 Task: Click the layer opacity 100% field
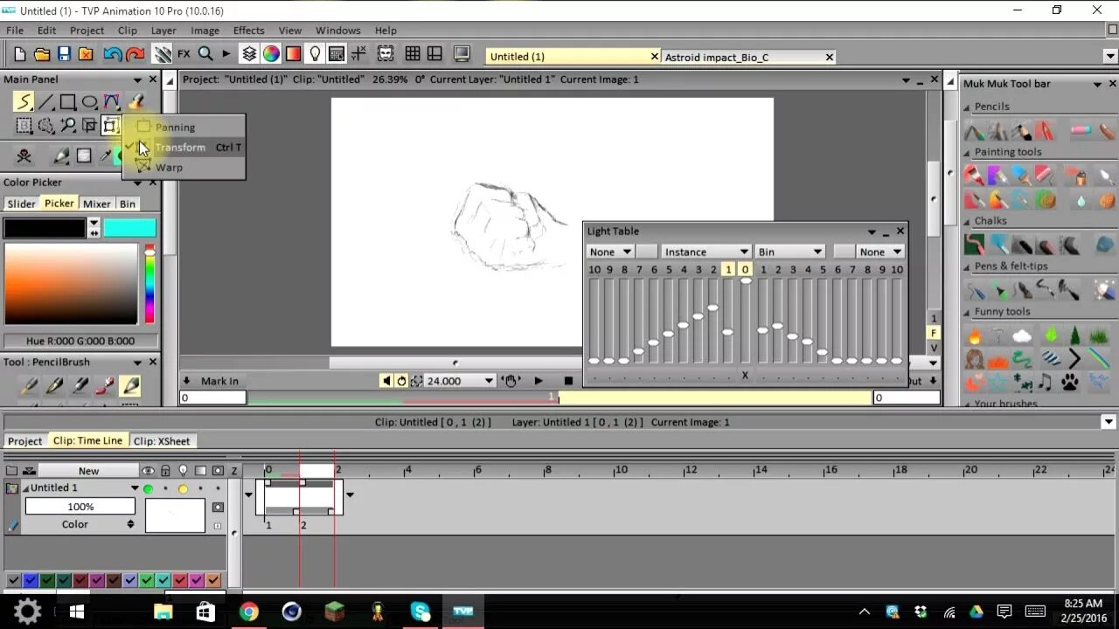click(x=80, y=507)
